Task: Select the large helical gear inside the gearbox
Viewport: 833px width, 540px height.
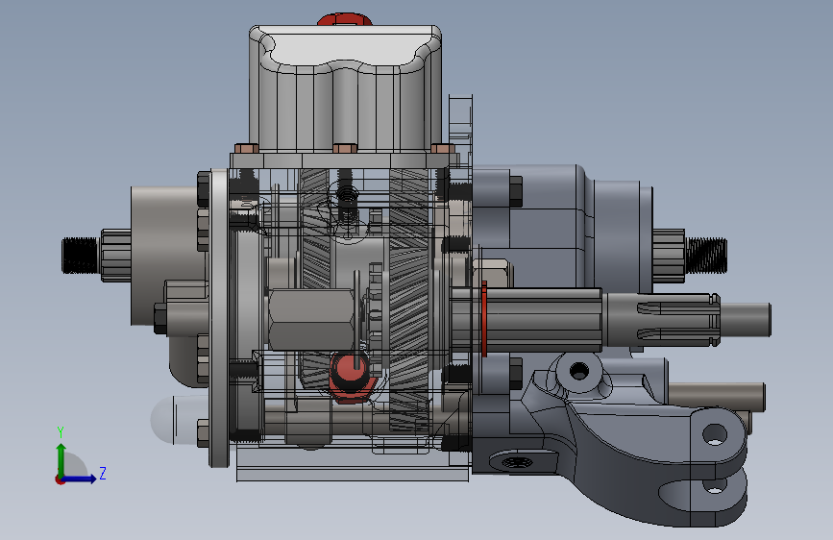Action: click(x=409, y=301)
